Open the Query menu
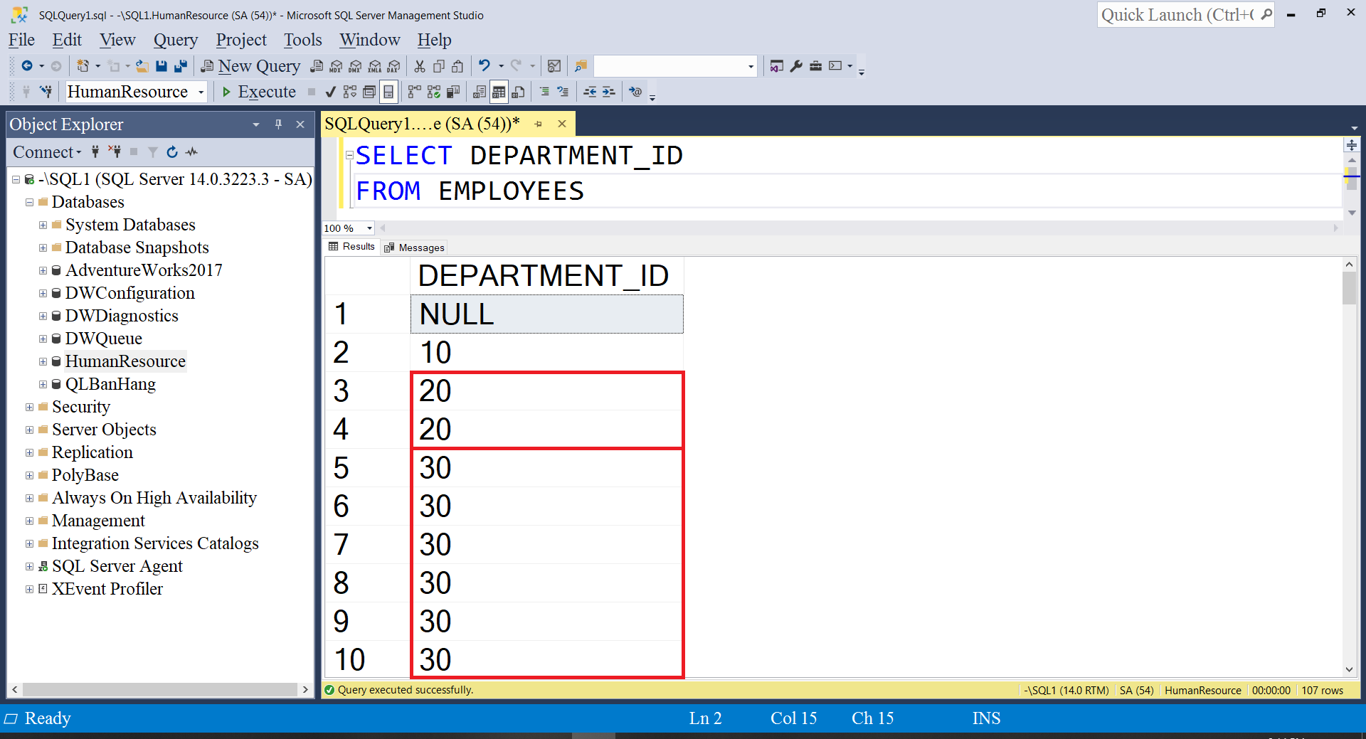Viewport: 1366px width, 739px height. (x=175, y=40)
